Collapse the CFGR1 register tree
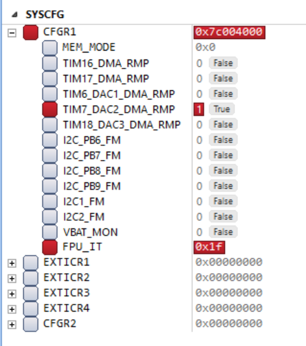The image size is (306, 346). point(12,33)
